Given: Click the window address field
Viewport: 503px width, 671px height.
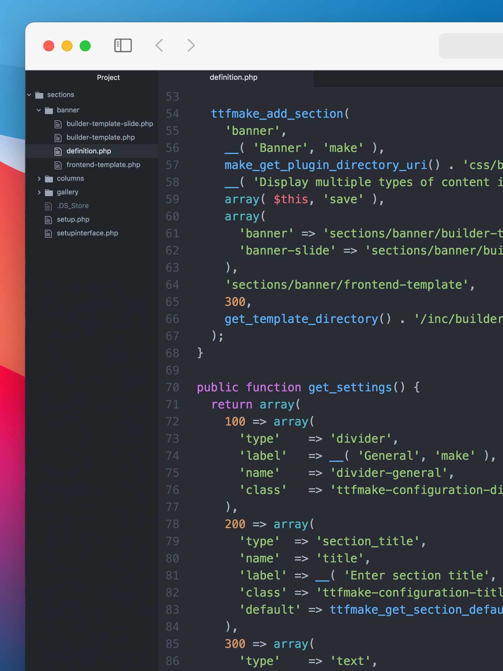Looking at the screenshot, I should [471, 46].
